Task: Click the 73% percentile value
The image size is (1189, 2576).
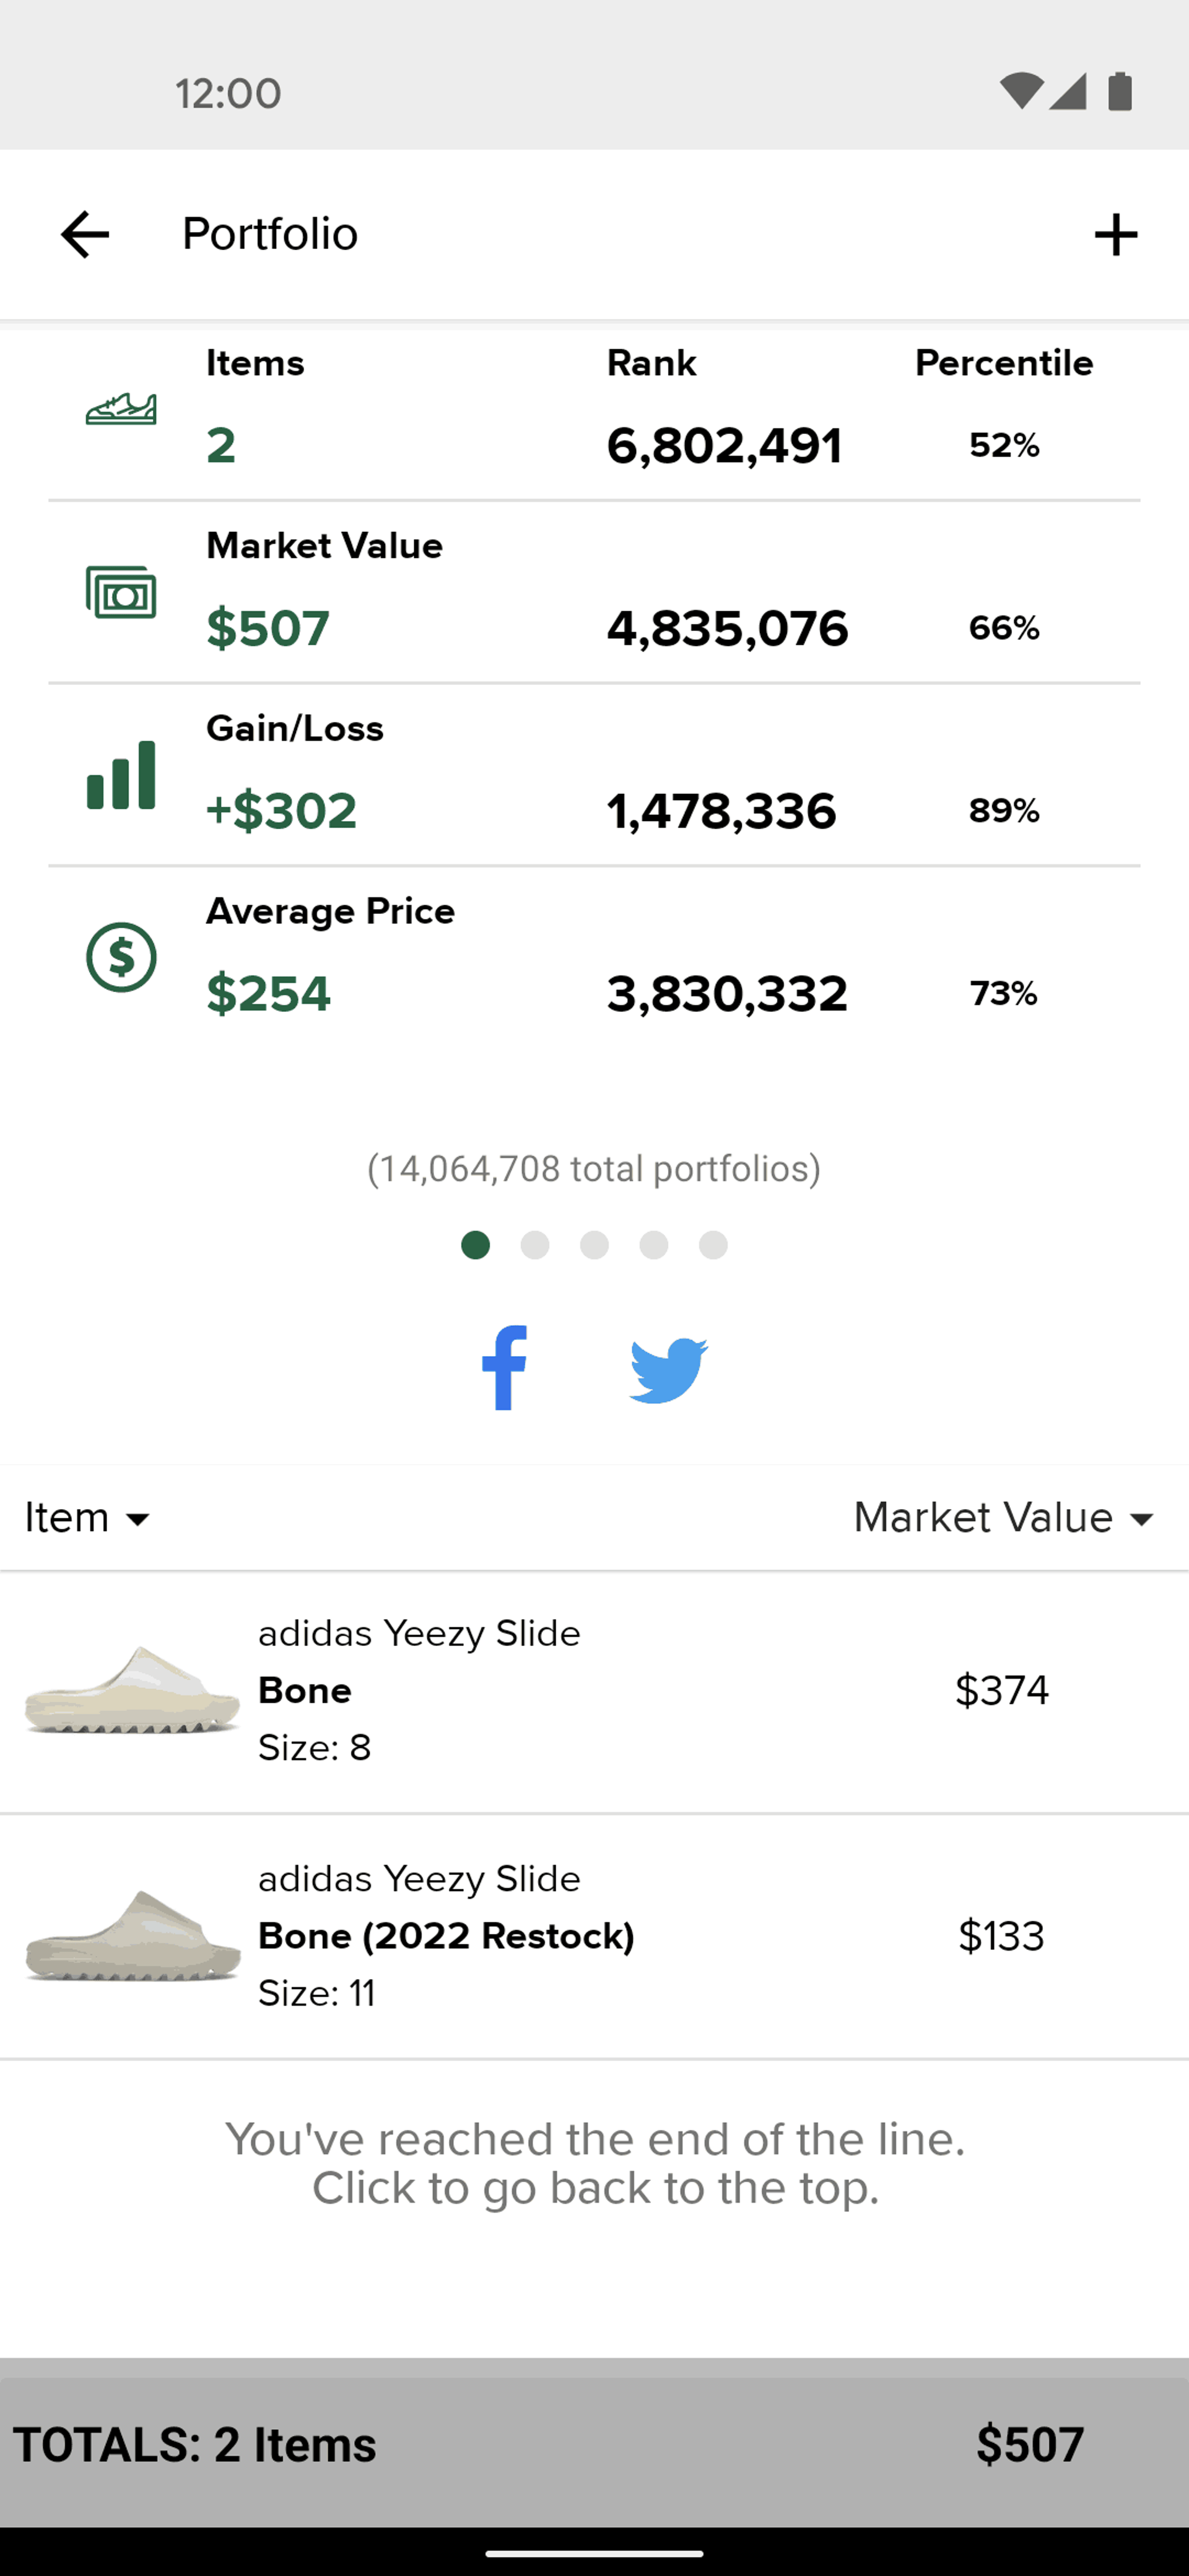Action: (1004, 994)
